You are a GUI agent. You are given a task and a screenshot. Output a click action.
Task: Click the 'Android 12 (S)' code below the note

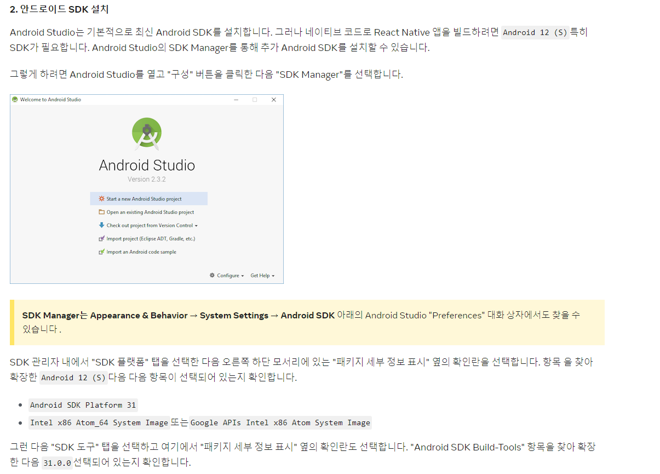point(73,378)
